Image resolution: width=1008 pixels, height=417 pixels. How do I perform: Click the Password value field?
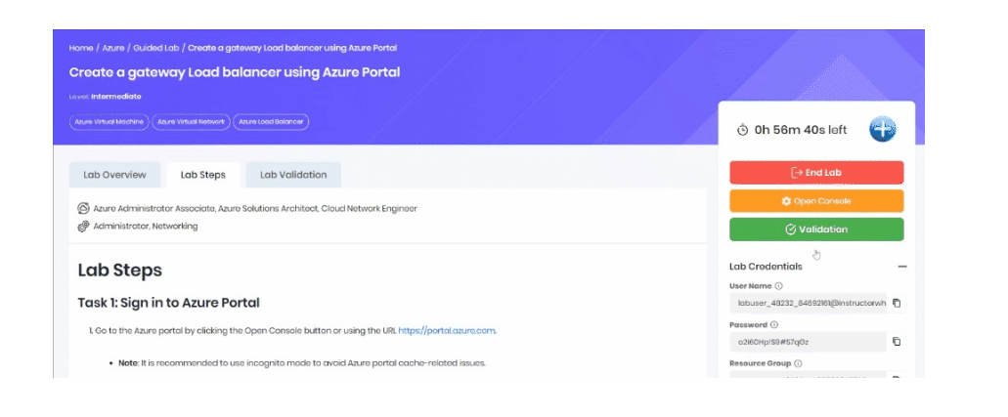[809, 342]
